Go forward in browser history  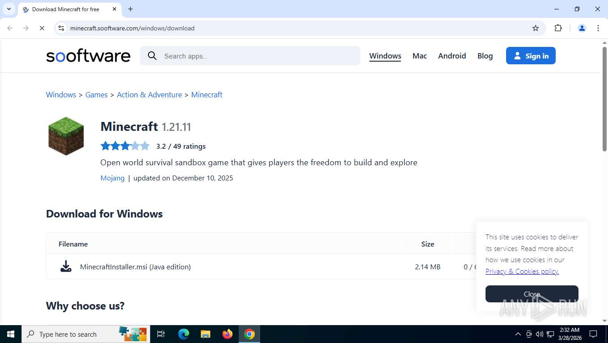point(26,28)
